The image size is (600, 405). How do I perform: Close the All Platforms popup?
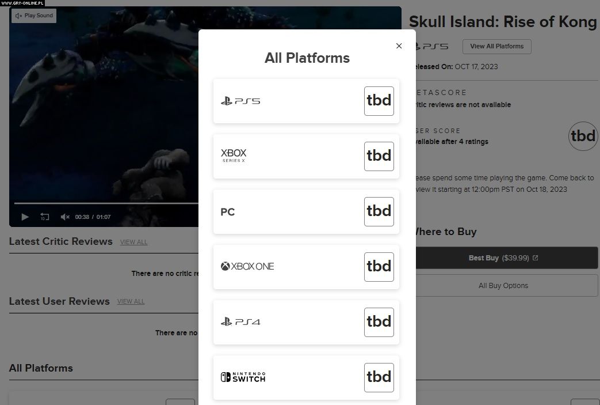pyautogui.click(x=399, y=46)
